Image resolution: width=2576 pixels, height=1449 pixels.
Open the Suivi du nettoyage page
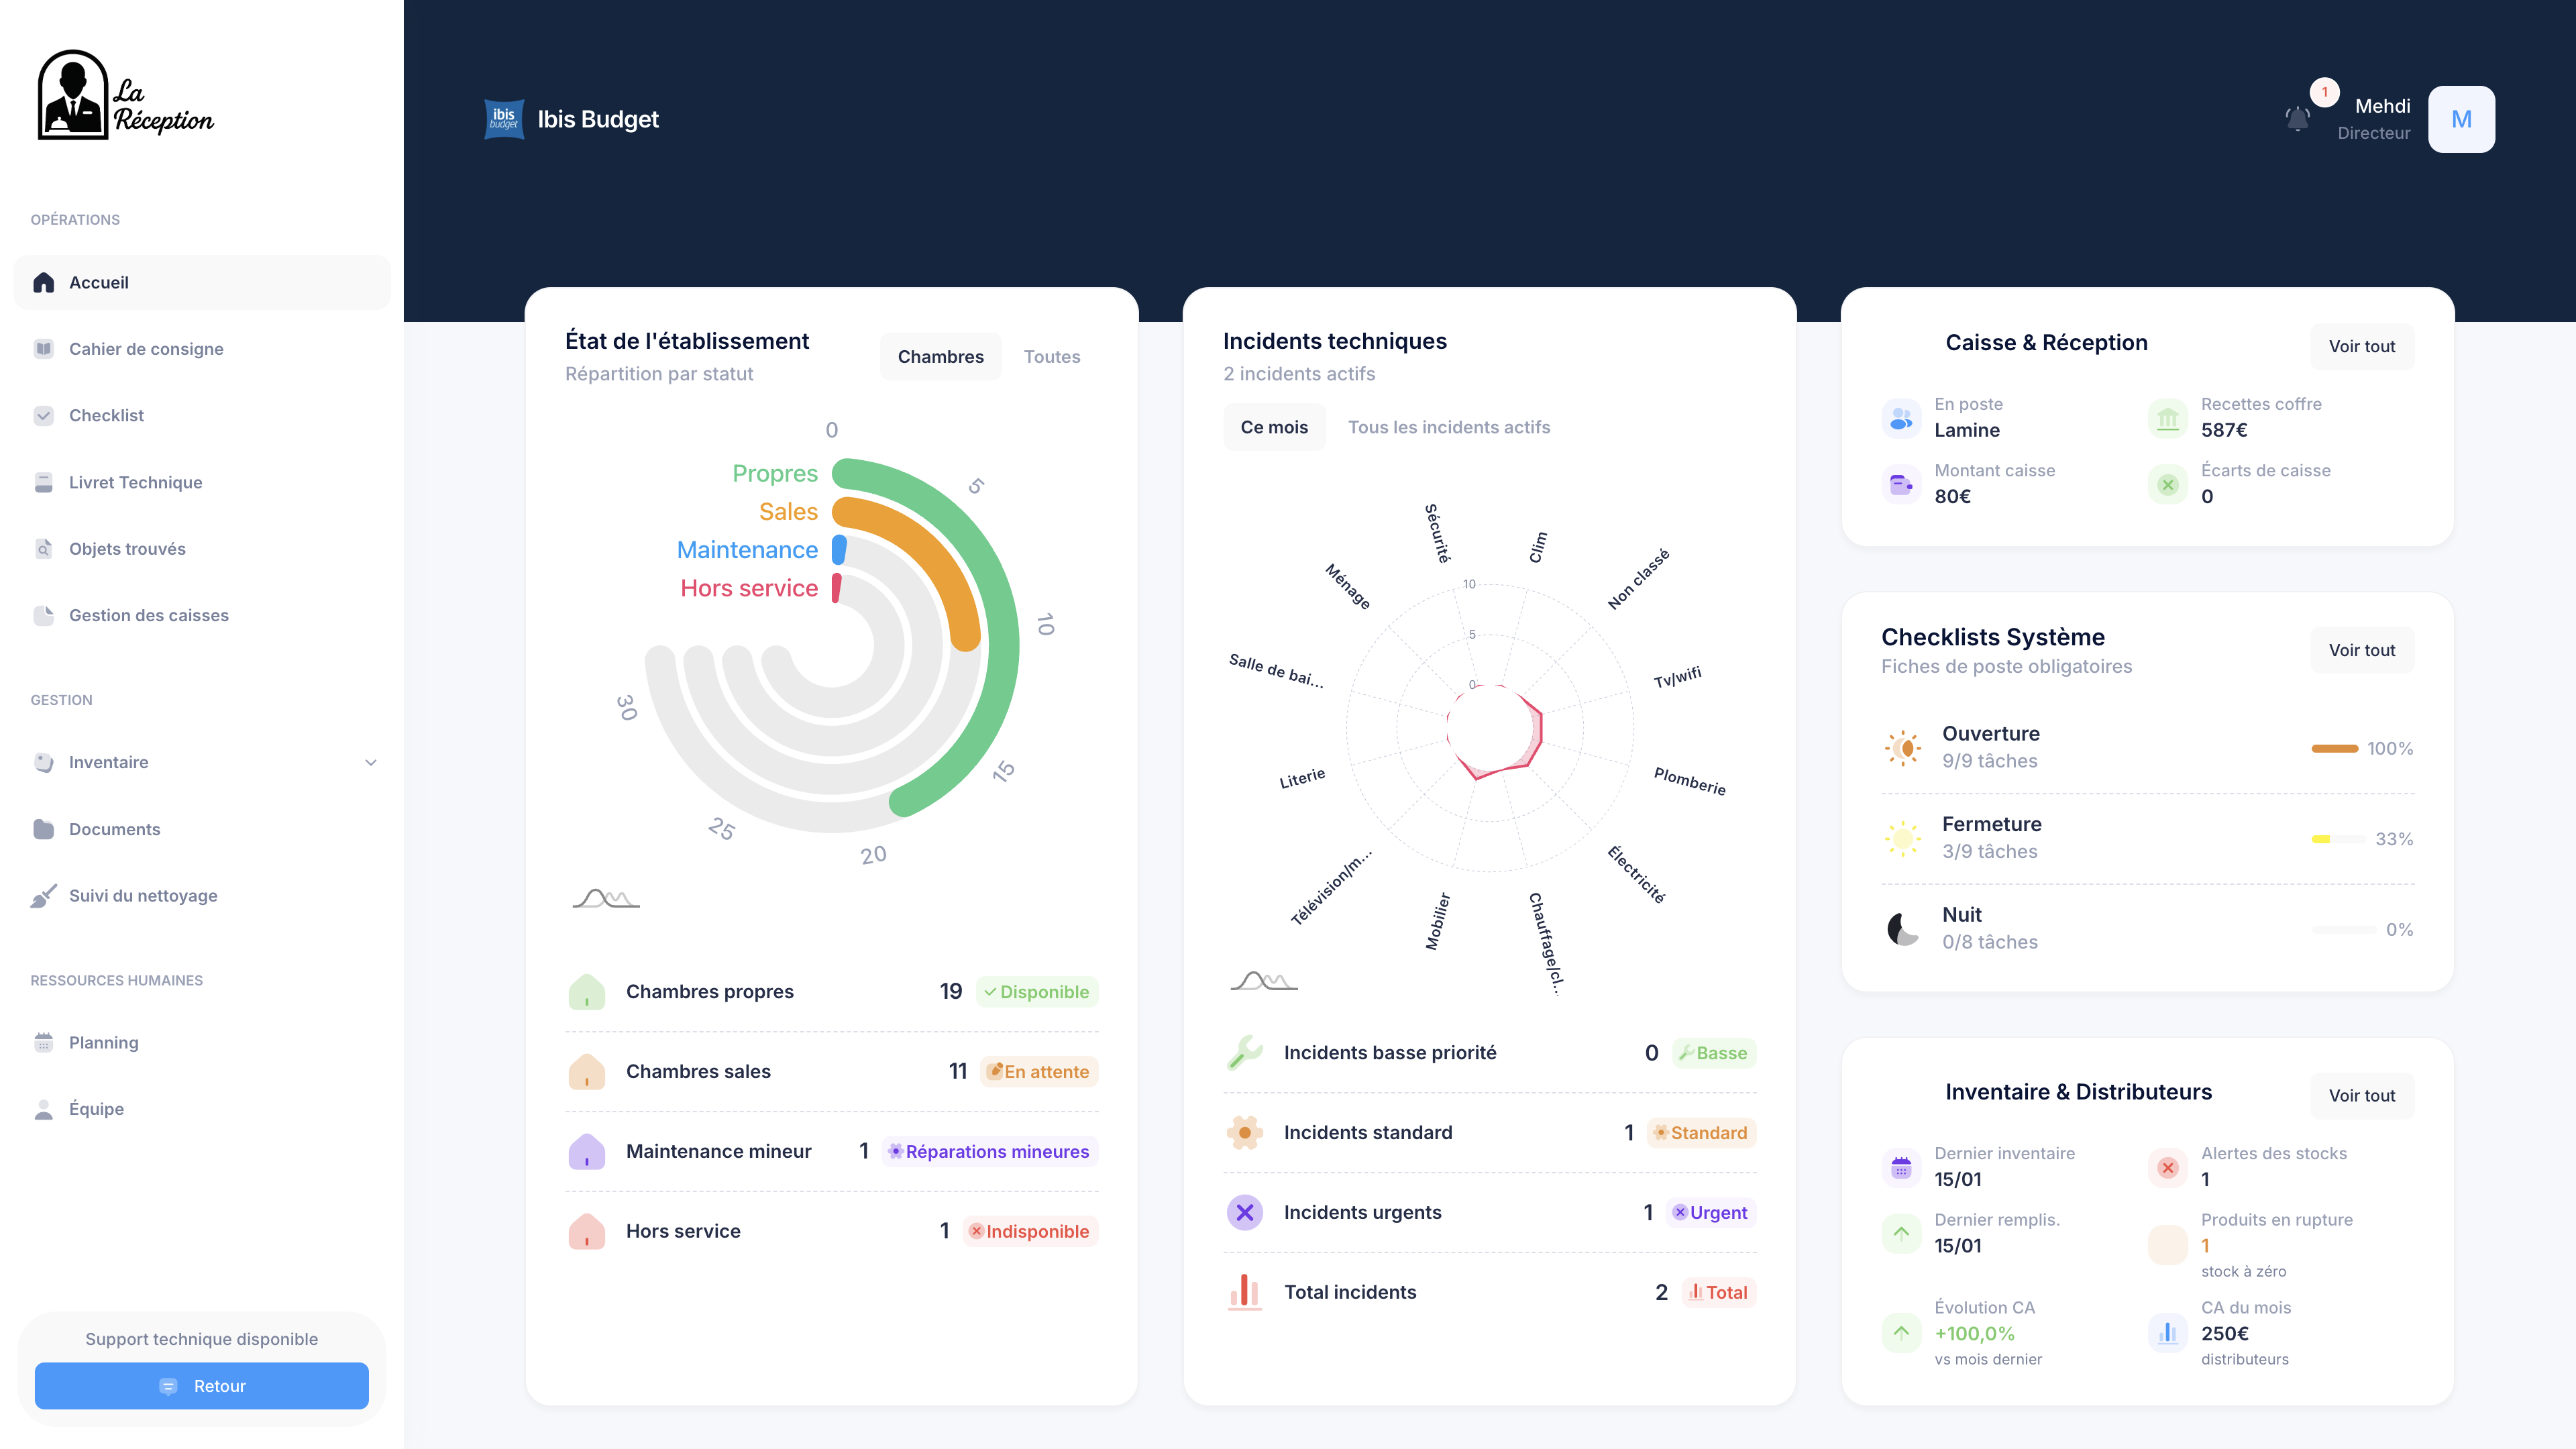pyautogui.click(x=144, y=895)
